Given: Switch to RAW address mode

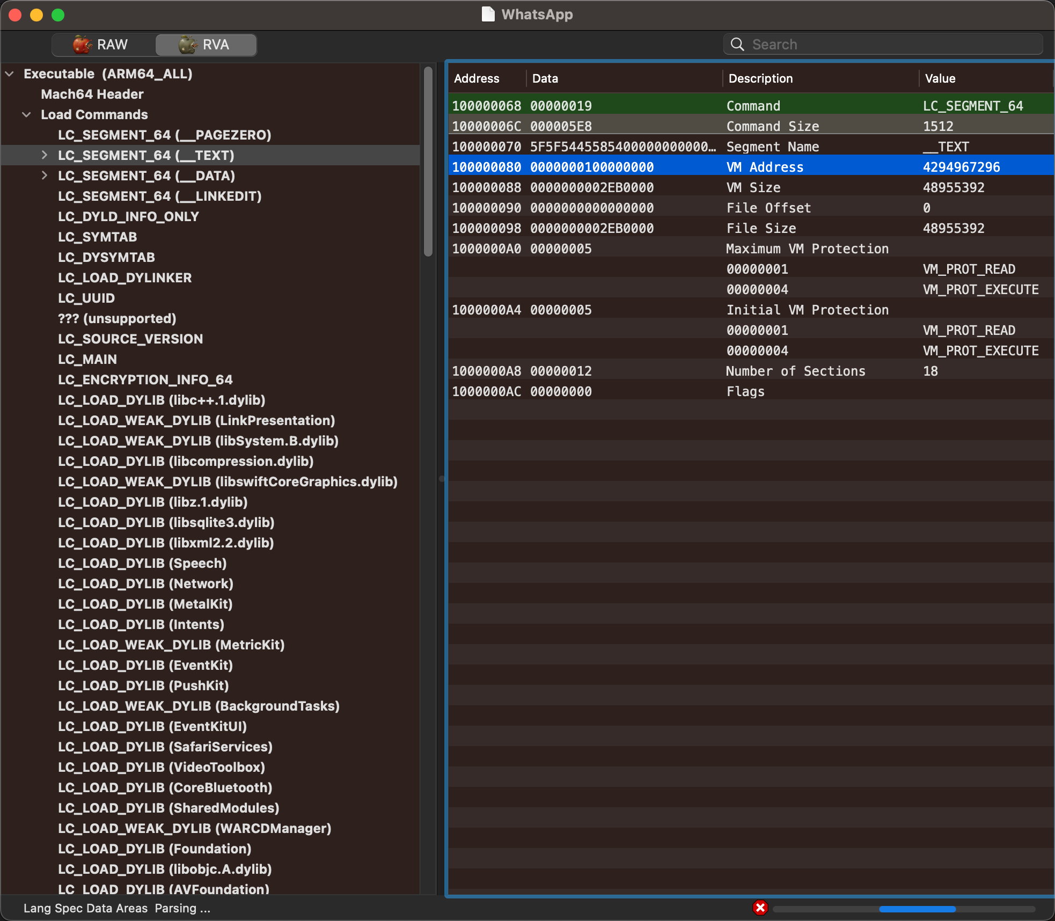Looking at the screenshot, I should (103, 45).
